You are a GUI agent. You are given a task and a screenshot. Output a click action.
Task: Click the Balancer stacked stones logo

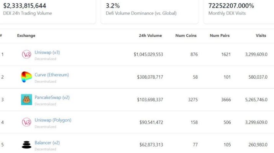26,145
